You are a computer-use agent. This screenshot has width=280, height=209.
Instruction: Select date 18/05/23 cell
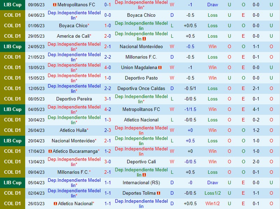click(x=36, y=68)
